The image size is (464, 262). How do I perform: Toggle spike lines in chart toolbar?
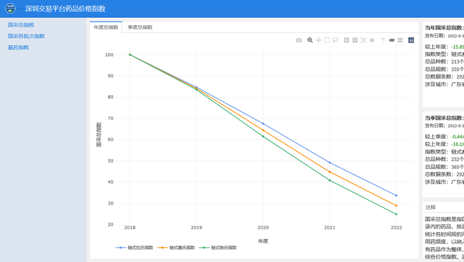383,40
